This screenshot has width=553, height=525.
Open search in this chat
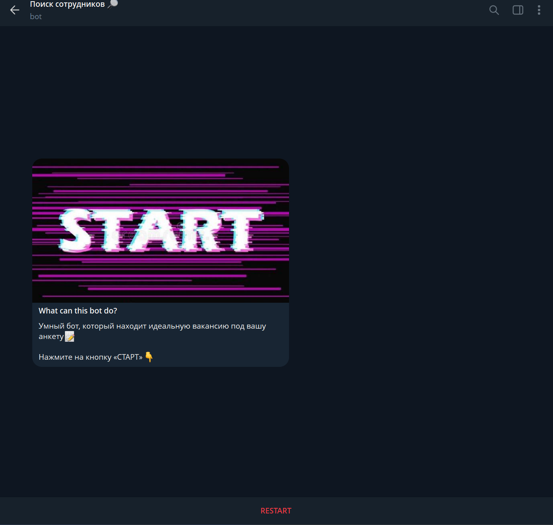494,10
